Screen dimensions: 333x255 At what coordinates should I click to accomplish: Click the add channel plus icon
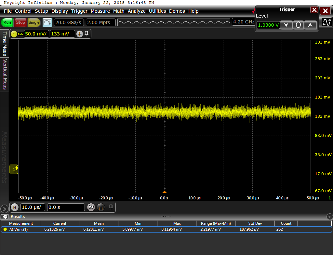pos(80,34)
